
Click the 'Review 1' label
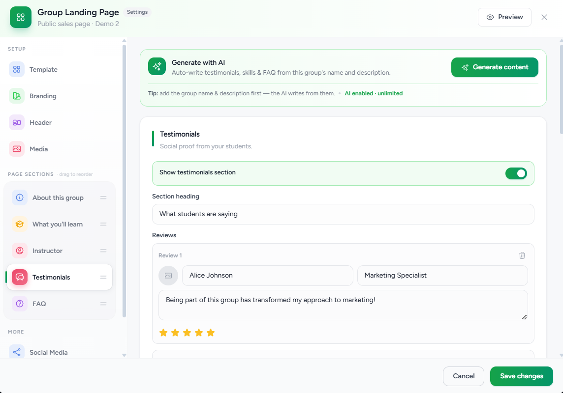(170, 255)
